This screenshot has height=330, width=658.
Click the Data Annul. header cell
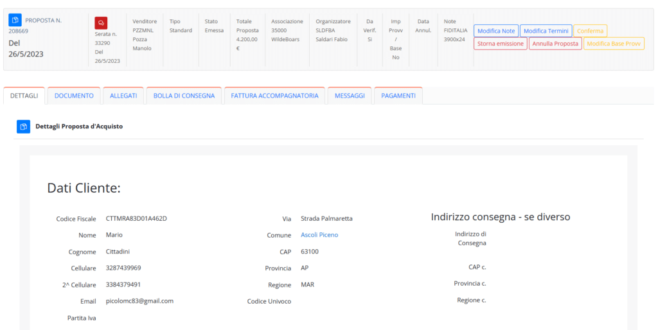tap(423, 26)
